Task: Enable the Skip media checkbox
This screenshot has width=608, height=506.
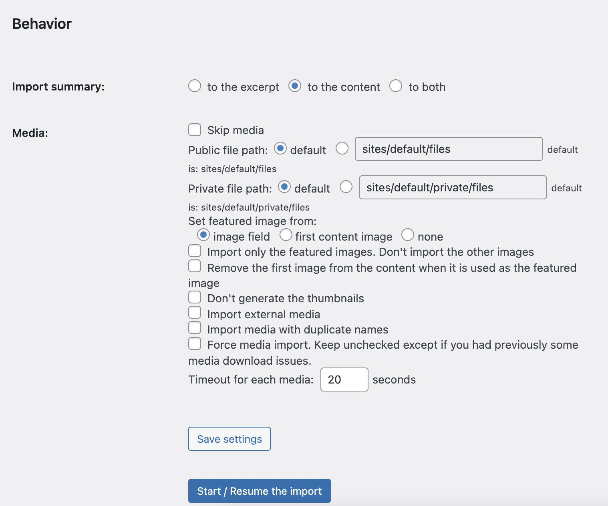Action: point(195,130)
